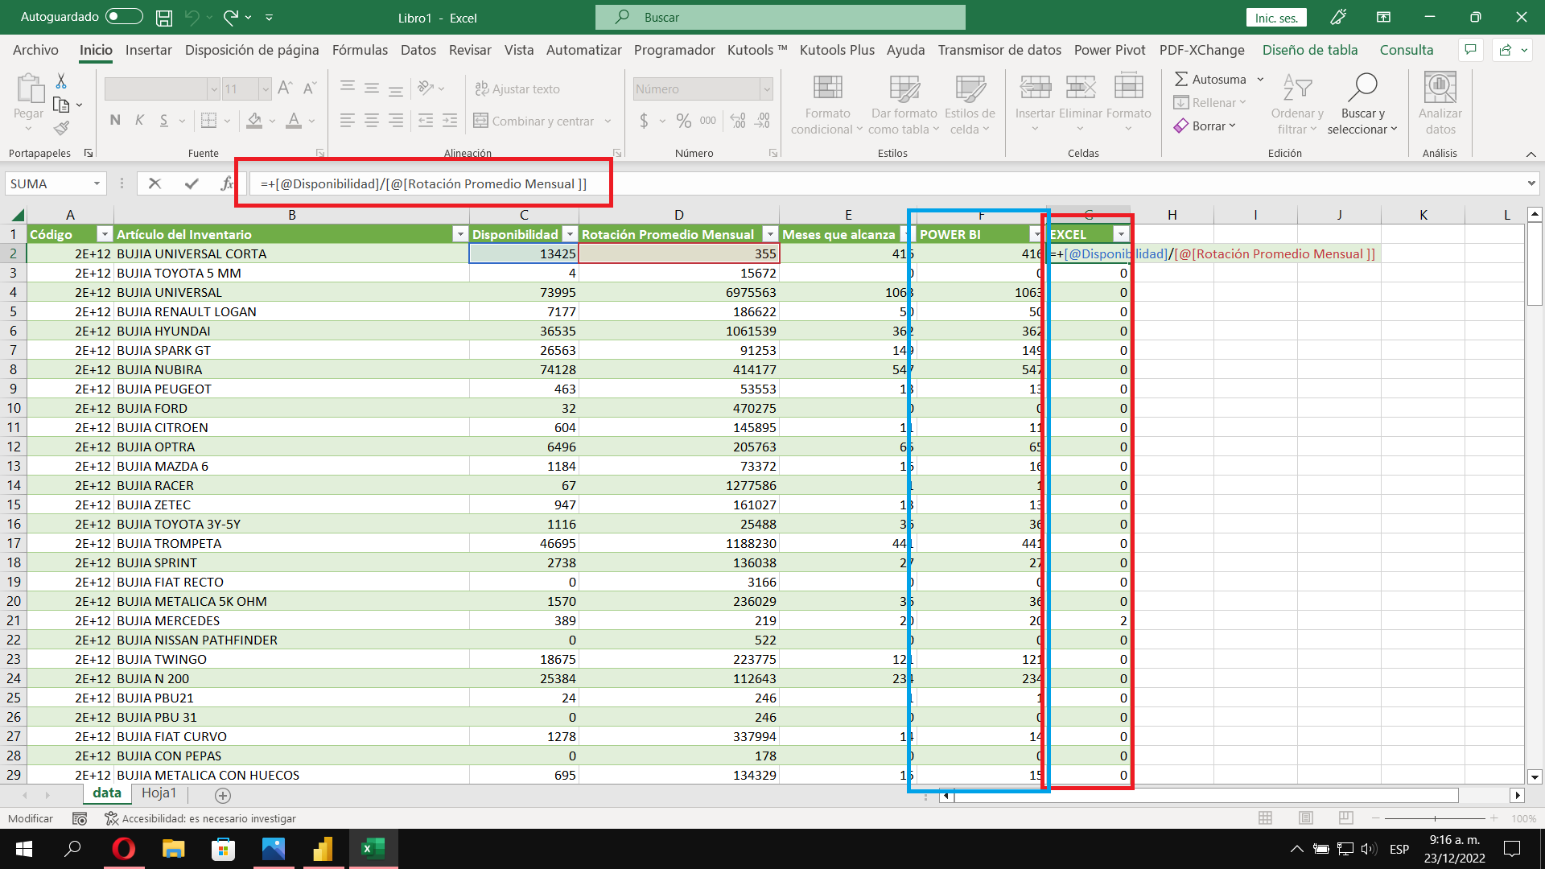Screen dimensions: 1545x869
Task: Open the Fórmulas ribbon tab
Action: (x=360, y=50)
